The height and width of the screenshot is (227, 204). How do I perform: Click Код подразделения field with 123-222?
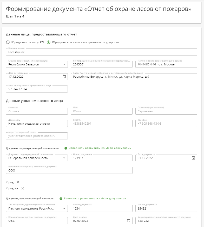click(166, 221)
